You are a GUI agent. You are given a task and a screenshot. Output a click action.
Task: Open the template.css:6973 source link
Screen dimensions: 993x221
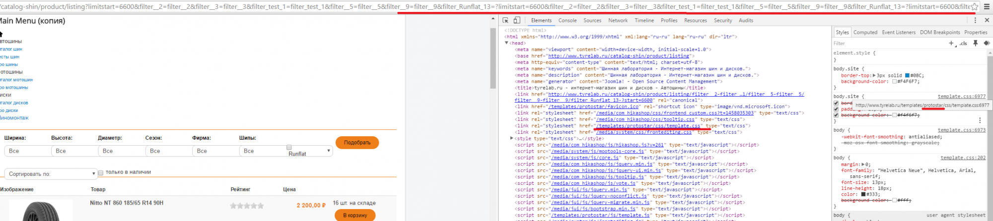963,130
